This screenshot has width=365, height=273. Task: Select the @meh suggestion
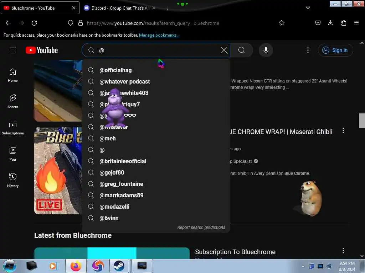(156, 138)
